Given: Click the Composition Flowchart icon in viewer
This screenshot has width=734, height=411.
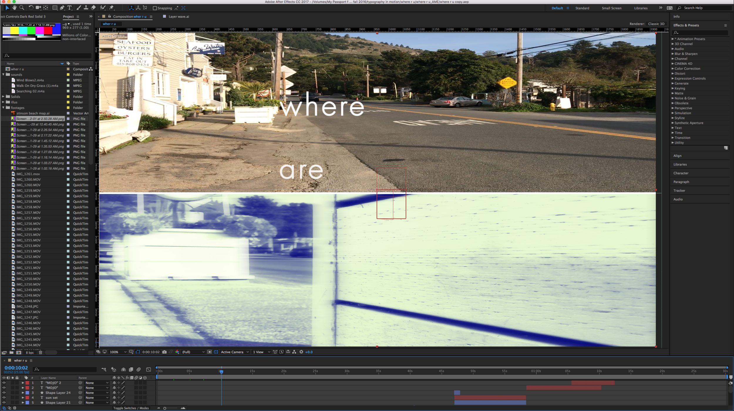Looking at the screenshot, I should 294,352.
